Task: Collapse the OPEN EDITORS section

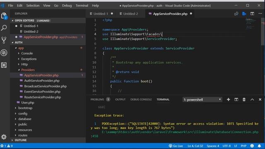Action: [x=12, y=20]
